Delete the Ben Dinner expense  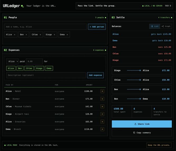tap(102, 99)
